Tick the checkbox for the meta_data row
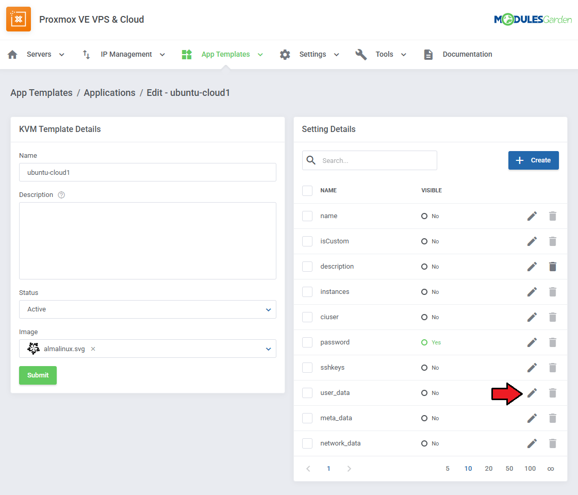Screen dimensions: 578x495 click(307, 418)
